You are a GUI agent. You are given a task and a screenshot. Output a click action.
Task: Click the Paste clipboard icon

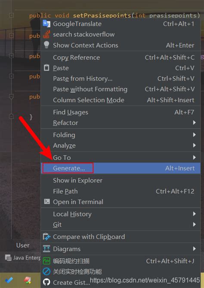tap(46, 68)
